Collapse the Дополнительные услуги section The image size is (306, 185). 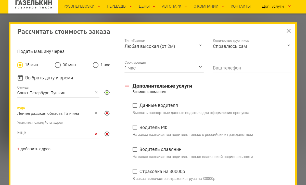(x=127, y=86)
